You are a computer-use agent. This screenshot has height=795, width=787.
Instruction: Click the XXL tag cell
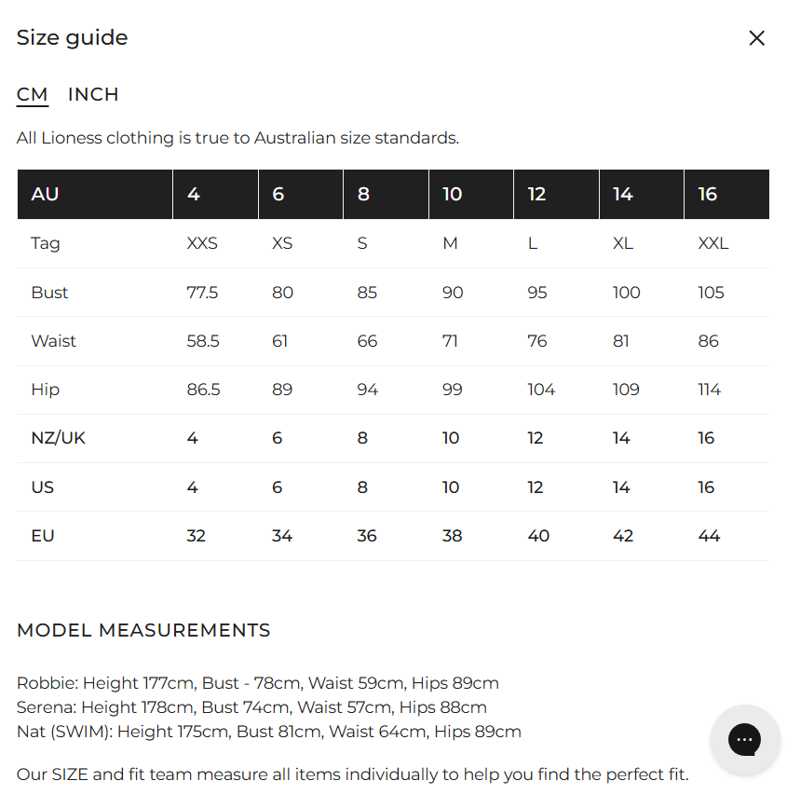click(713, 243)
